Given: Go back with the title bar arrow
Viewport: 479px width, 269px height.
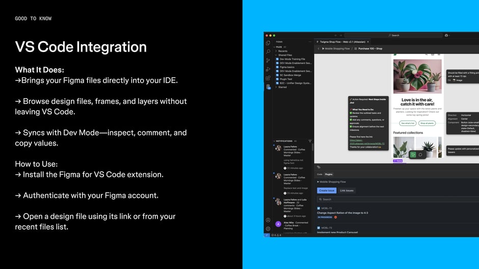Looking at the screenshot, I should click(x=335, y=36).
